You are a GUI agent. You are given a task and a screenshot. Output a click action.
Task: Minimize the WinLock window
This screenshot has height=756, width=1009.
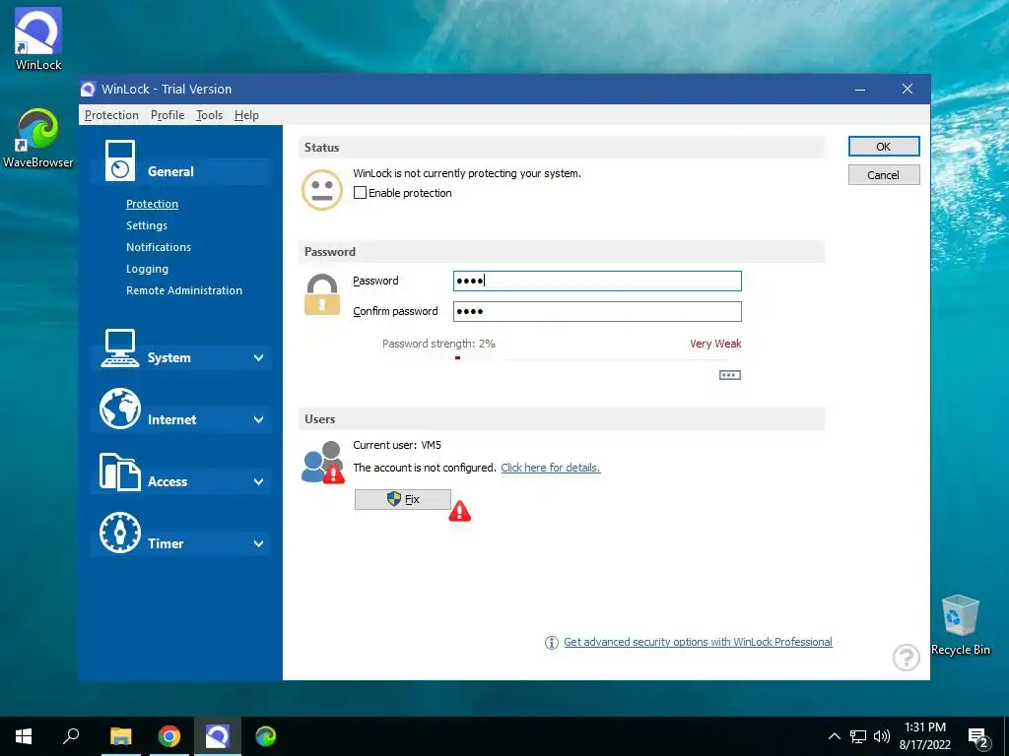pos(859,90)
